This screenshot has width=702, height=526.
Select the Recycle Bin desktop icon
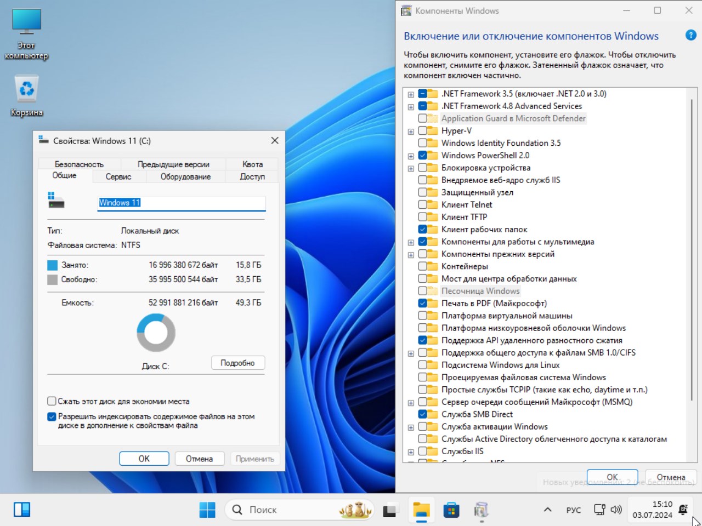(x=26, y=96)
